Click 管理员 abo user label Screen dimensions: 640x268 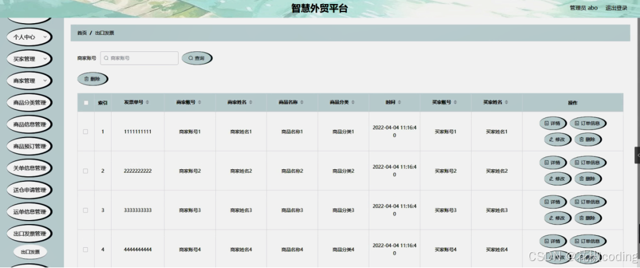(584, 8)
